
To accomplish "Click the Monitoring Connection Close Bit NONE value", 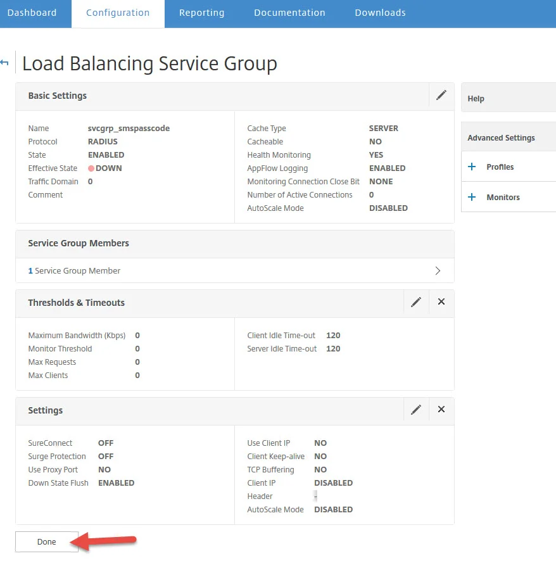I will coord(381,182).
